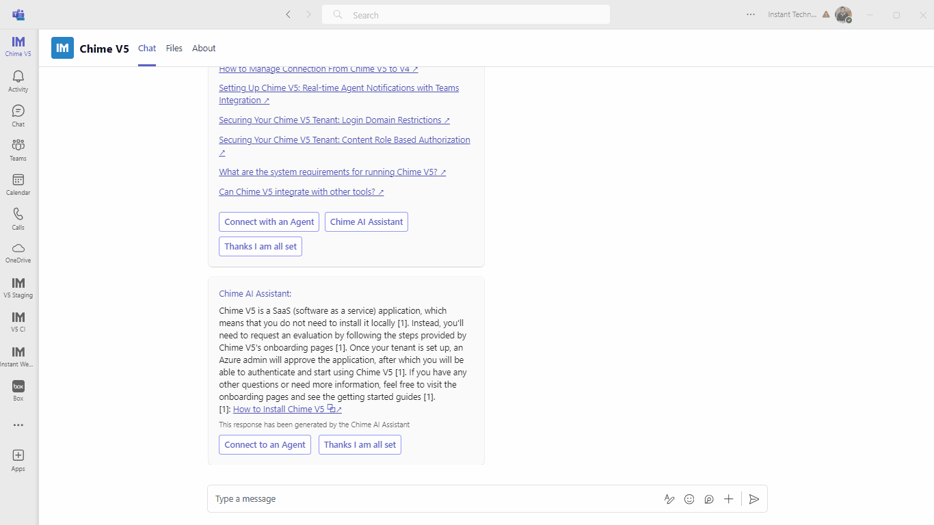Click Connect to an Agent button
Viewport: 934px width, 525px height.
[x=265, y=444]
